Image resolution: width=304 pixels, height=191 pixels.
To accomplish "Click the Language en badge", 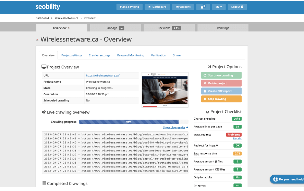I will coord(237,185).
